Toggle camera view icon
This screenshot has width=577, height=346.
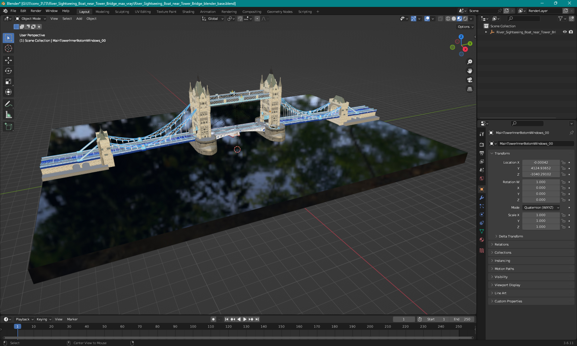click(x=470, y=80)
